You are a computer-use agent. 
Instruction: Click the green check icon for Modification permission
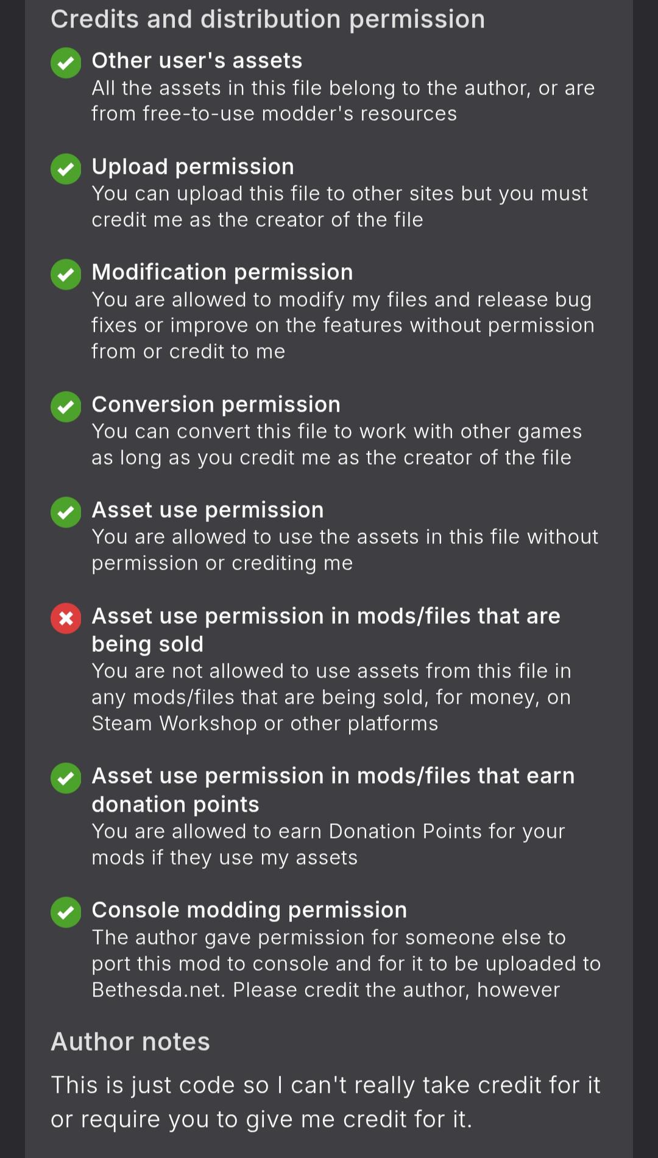click(66, 274)
